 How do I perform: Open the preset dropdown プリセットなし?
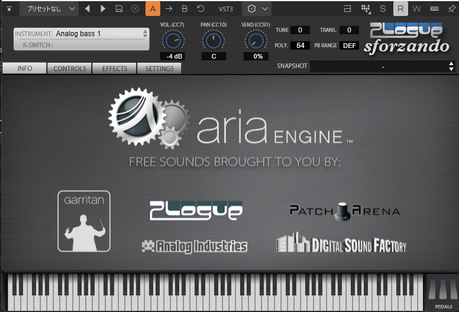click(49, 9)
